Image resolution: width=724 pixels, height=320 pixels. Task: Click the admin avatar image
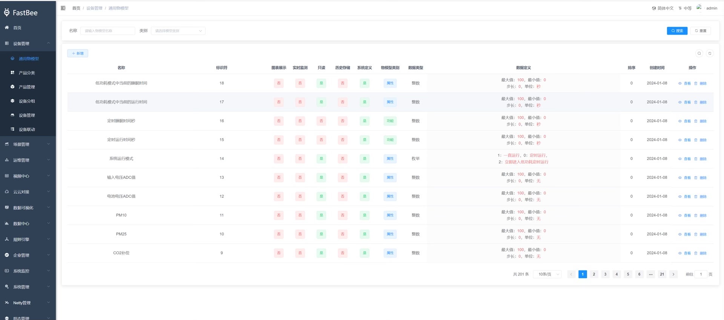[699, 8]
